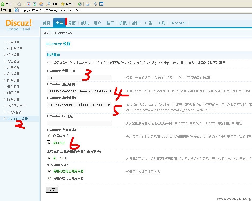Viewport: 252px width, 201px height.
Task: Click the Mail toolbar icon
Action: (x=87, y=4)
